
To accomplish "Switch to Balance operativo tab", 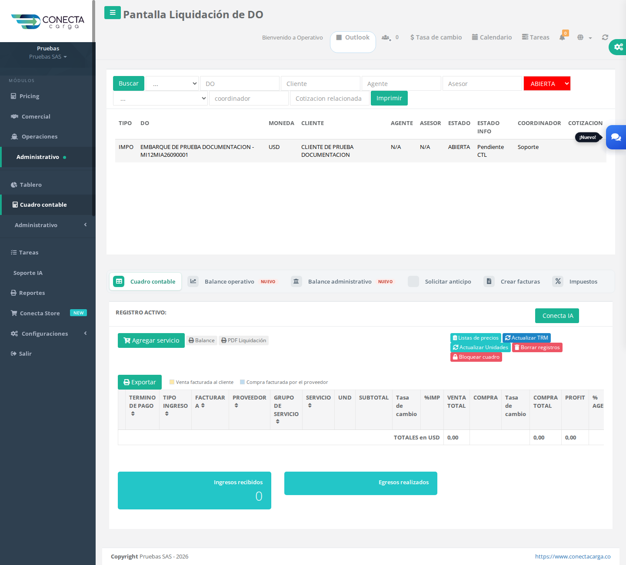I will (233, 281).
